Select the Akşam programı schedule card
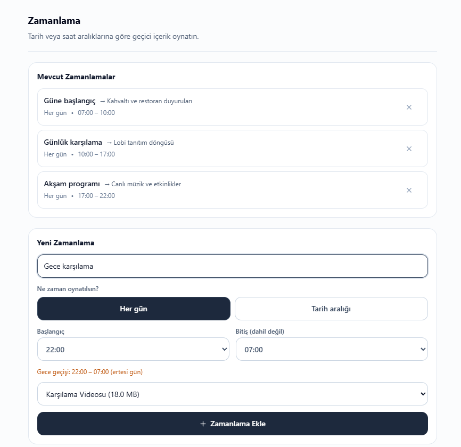The width and height of the screenshot is (461, 447). coord(233,190)
